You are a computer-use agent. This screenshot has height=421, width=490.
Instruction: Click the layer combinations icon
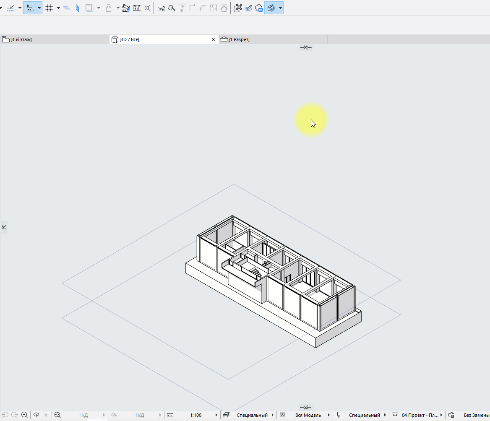click(226, 415)
